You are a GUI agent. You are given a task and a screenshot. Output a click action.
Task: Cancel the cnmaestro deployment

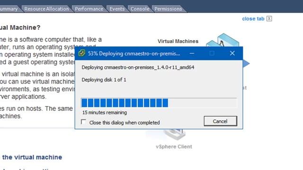220,121
